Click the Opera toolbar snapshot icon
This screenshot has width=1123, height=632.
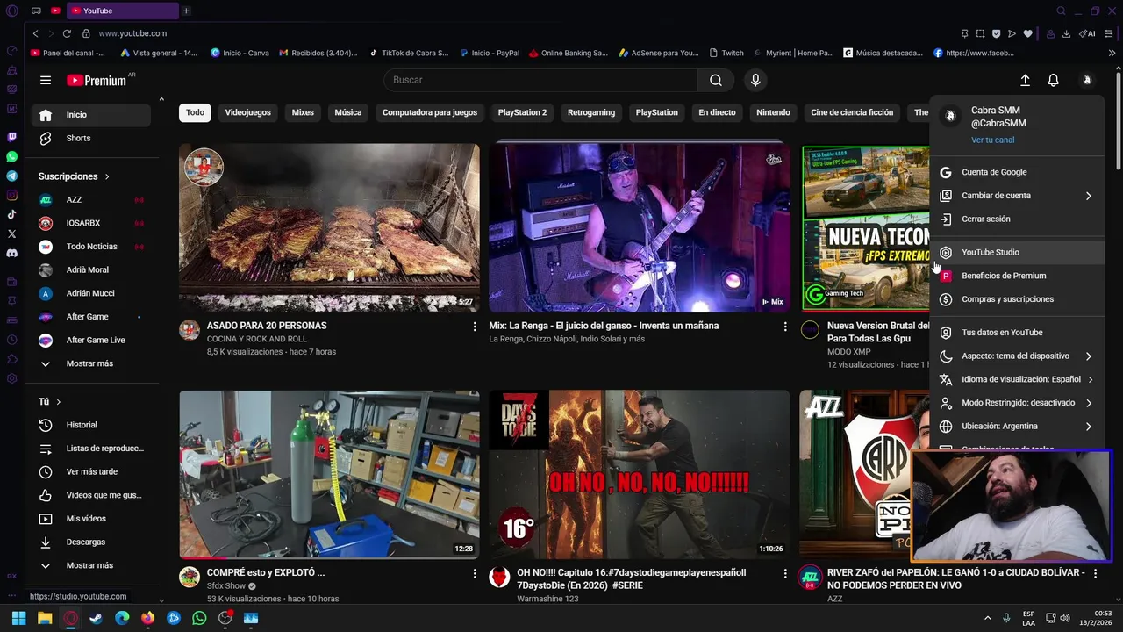point(980,33)
